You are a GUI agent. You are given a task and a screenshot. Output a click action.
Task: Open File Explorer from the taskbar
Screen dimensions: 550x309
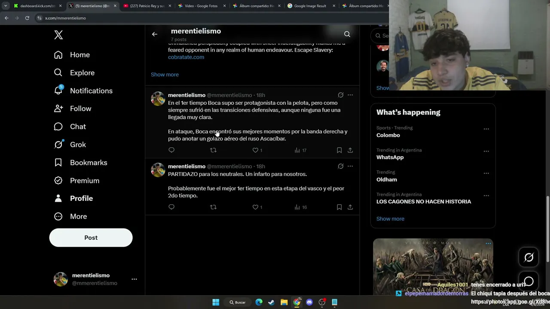click(x=284, y=302)
